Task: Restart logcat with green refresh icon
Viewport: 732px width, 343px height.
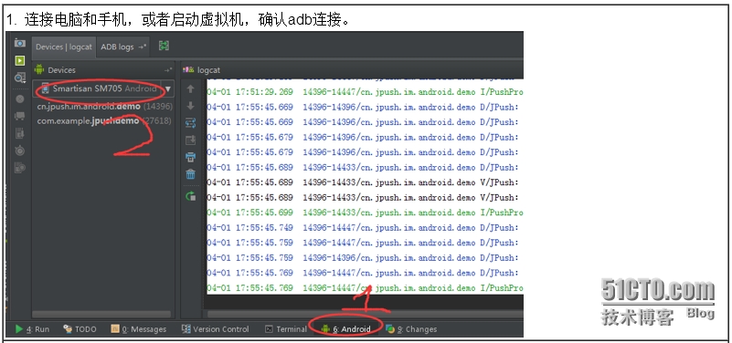Action: coord(190,196)
